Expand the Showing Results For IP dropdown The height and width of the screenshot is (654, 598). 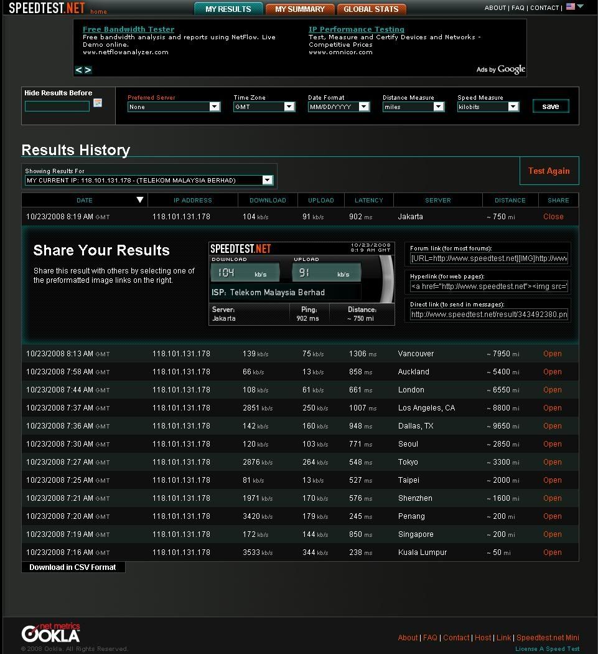[268, 180]
